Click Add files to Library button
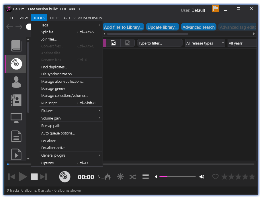The image size is (268, 202). [123, 27]
